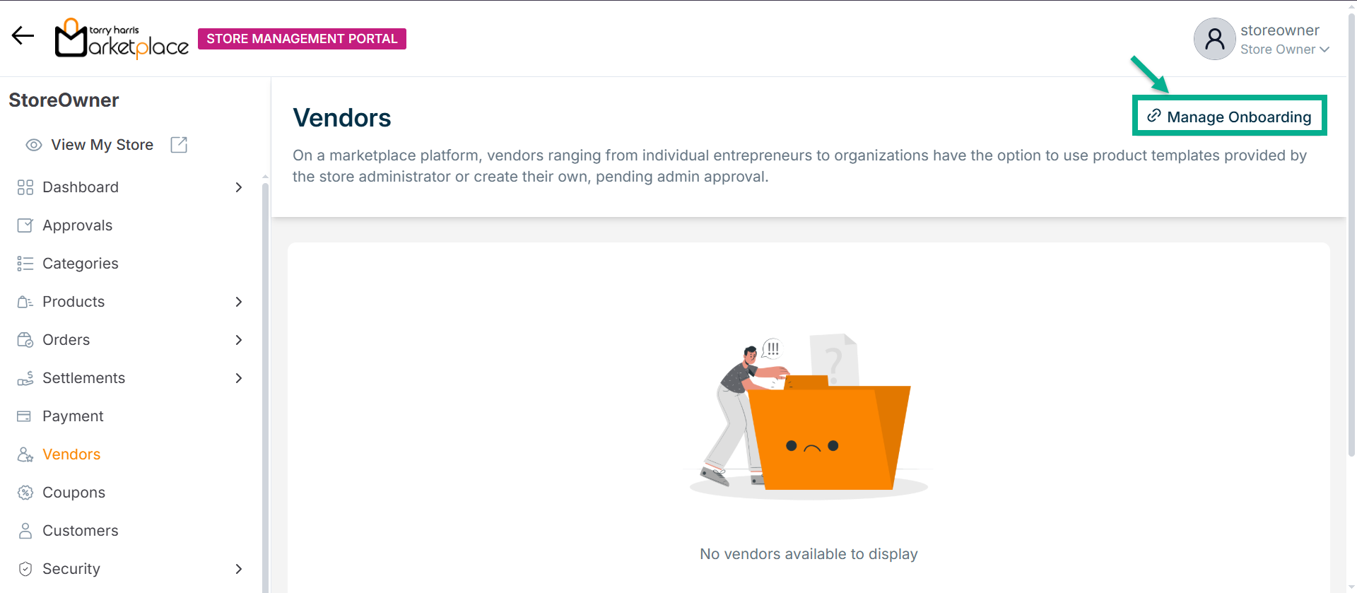Open the Vendors menu item
Screen dimensions: 1357x593
[71, 454]
